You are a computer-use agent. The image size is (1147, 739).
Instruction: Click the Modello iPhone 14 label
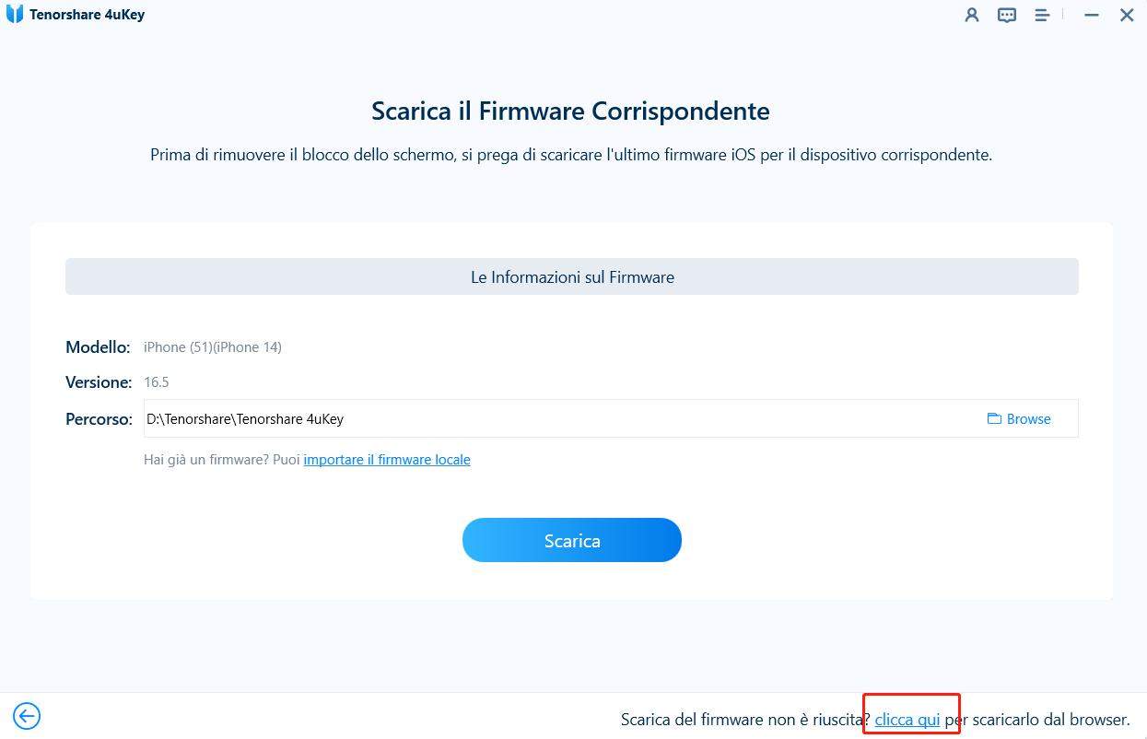tap(212, 346)
